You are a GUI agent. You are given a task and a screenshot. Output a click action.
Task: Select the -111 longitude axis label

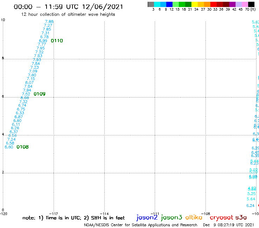pyautogui.click(x=155, y=214)
